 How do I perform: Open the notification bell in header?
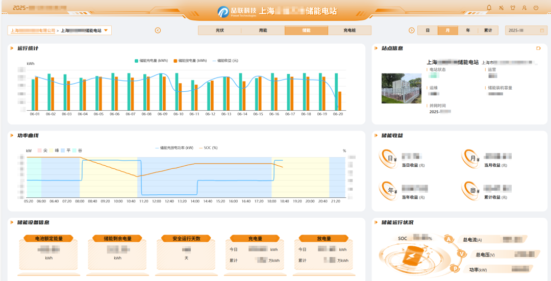(x=489, y=8)
